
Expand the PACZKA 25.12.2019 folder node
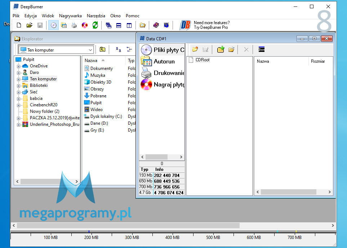pos(19,118)
